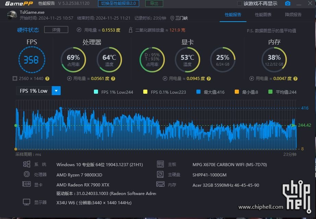Click the AMD Radeon RX 7900 XTX text
The image size is (316, 219).
pos(83,185)
